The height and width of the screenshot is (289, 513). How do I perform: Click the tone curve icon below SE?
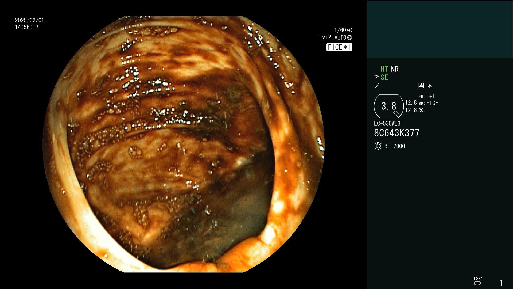377,85
